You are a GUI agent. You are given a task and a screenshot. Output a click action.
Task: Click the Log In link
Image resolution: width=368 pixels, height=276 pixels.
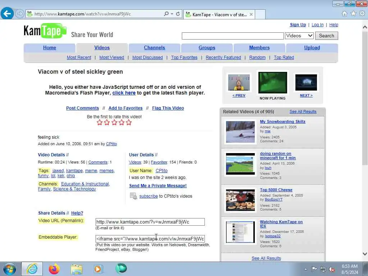(318, 25)
